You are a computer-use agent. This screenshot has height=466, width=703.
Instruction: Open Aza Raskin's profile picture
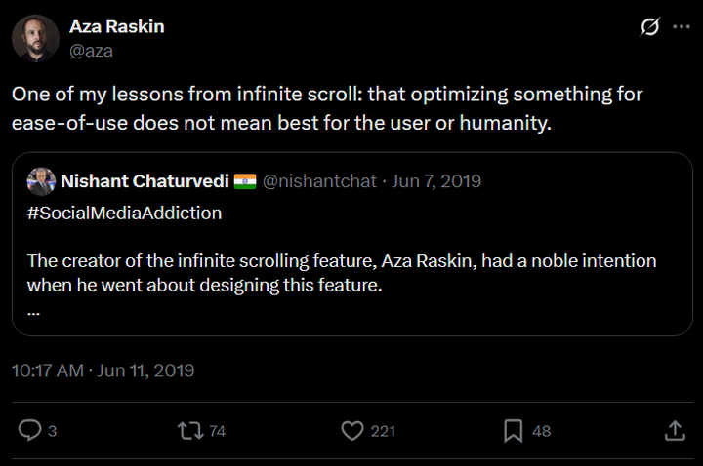[x=34, y=39]
